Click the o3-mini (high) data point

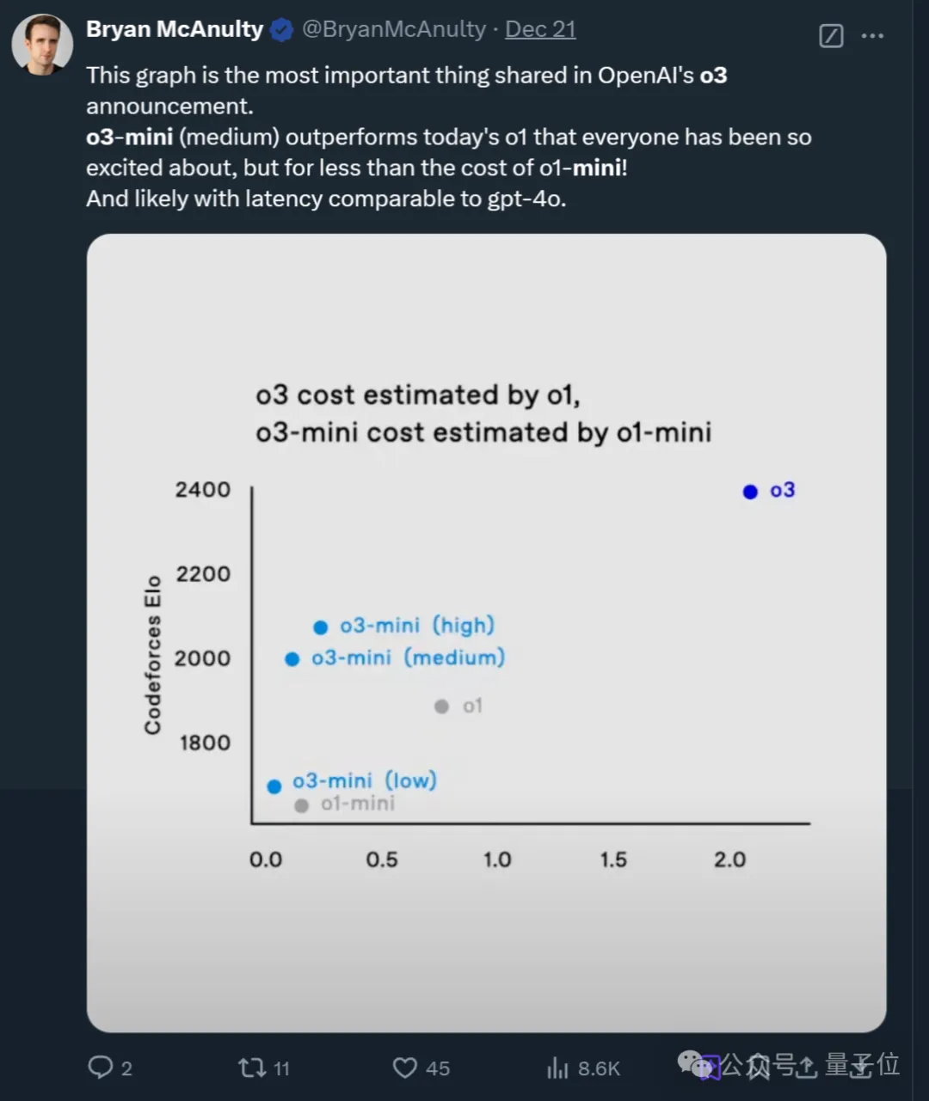pyautogui.click(x=321, y=627)
